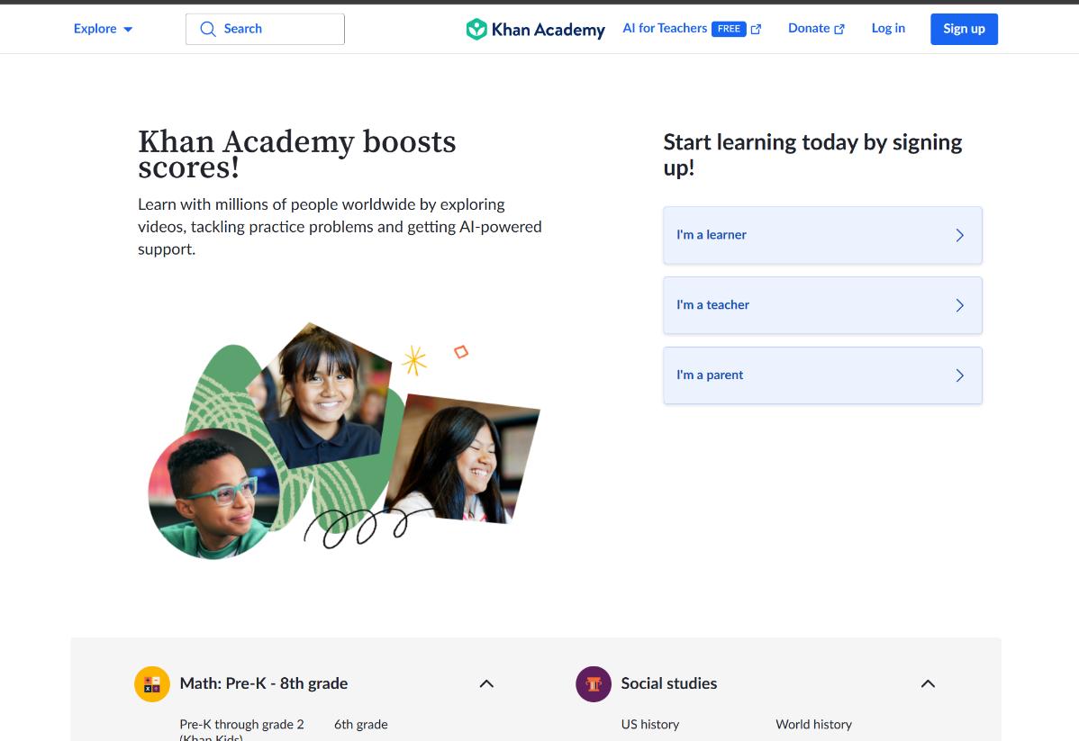The image size is (1079, 741).
Task: Collapse the Social studies section
Action: click(x=928, y=683)
